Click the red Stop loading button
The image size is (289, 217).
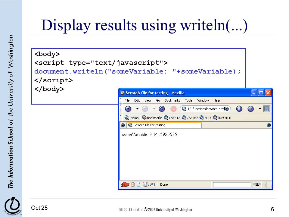click(x=173, y=109)
